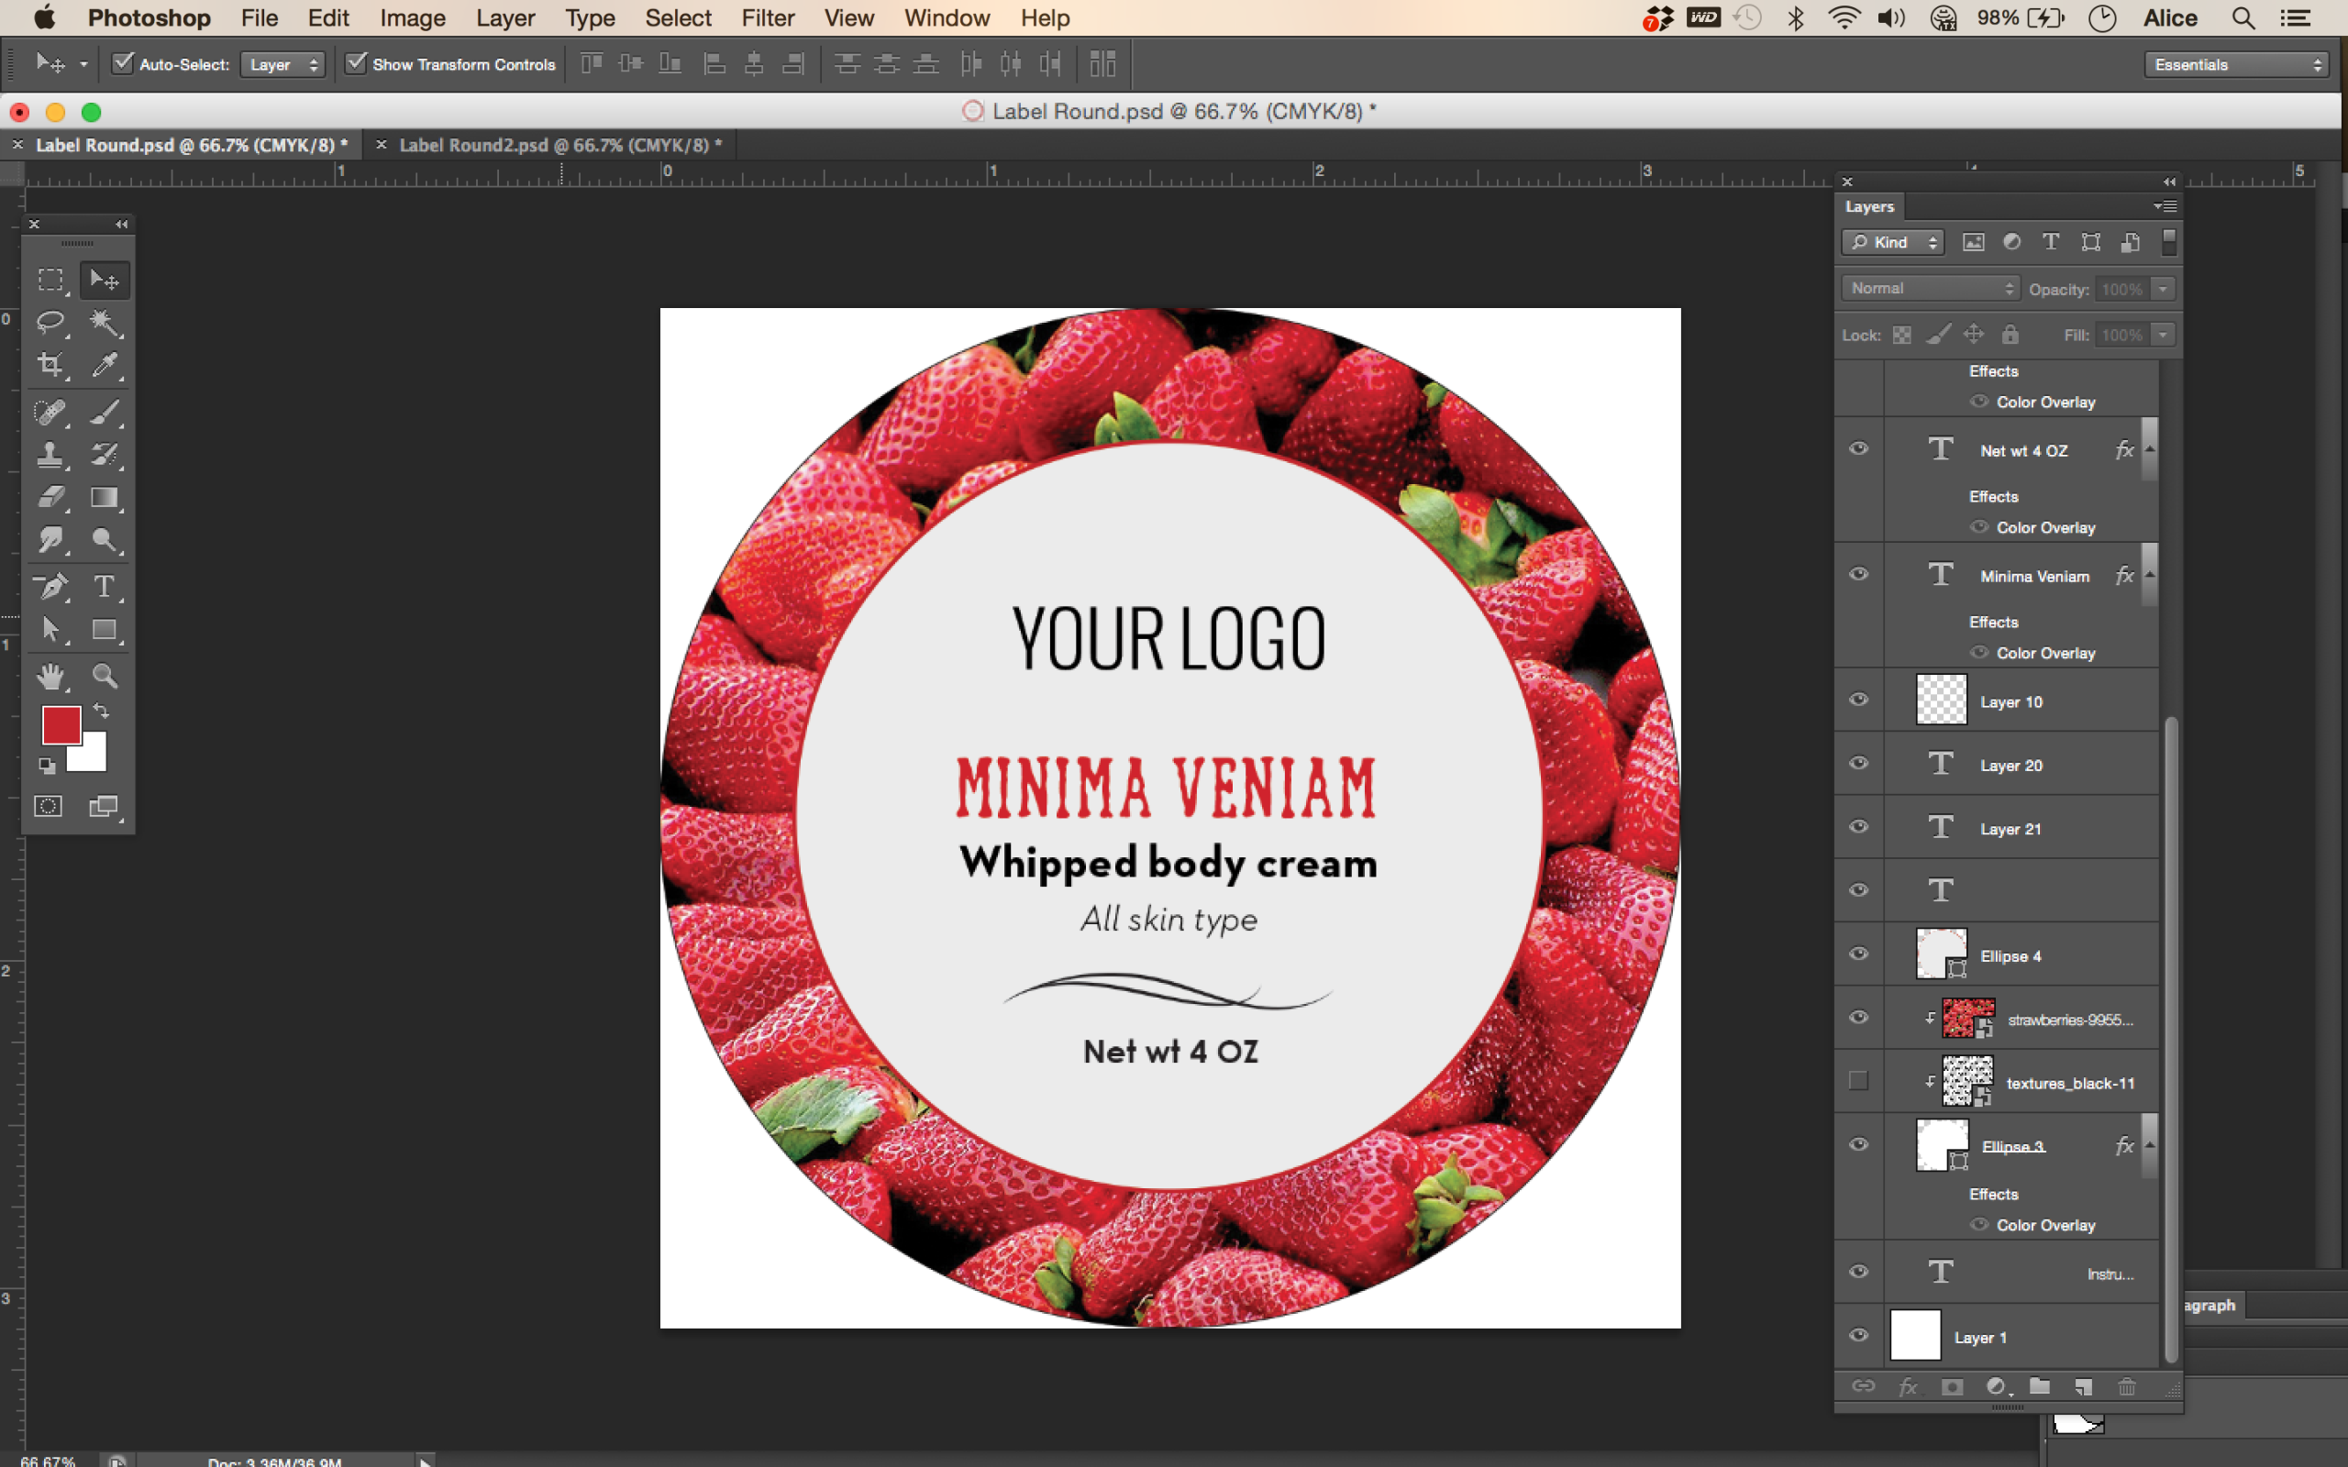Switch to the Hand tool
Viewport: 2348px width, 1467px height.
pos(50,676)
